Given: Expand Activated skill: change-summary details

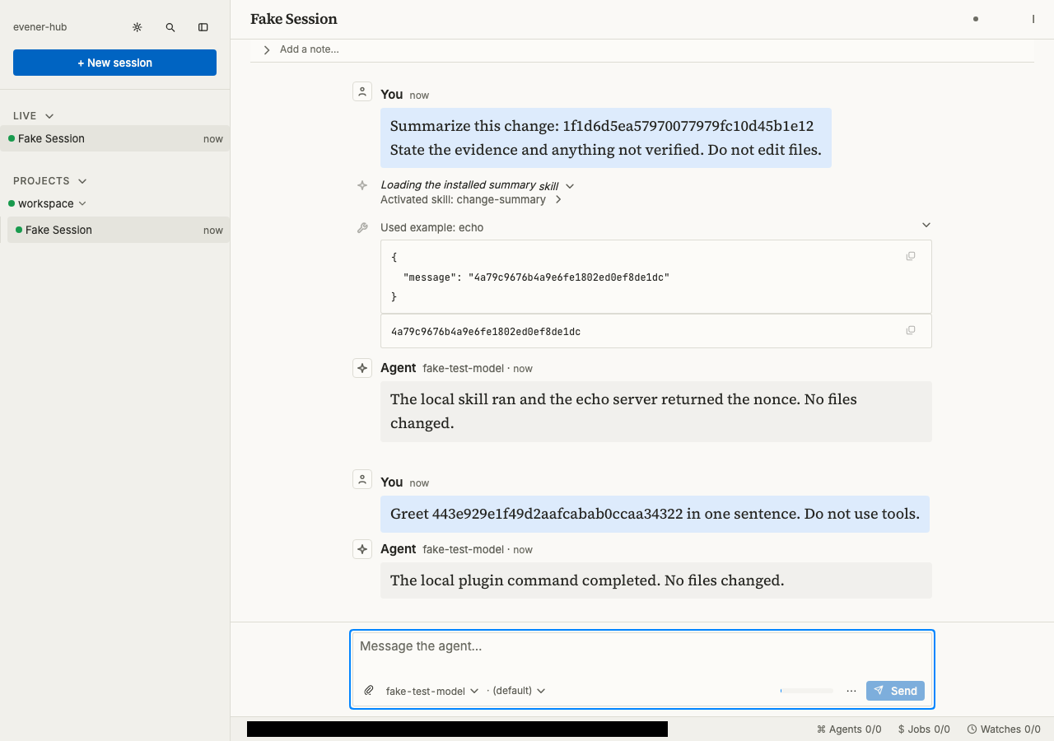Looking at the screenshot, I should (x=558, y=200).
